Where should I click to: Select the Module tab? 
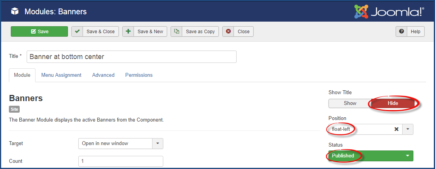[22, 75]
